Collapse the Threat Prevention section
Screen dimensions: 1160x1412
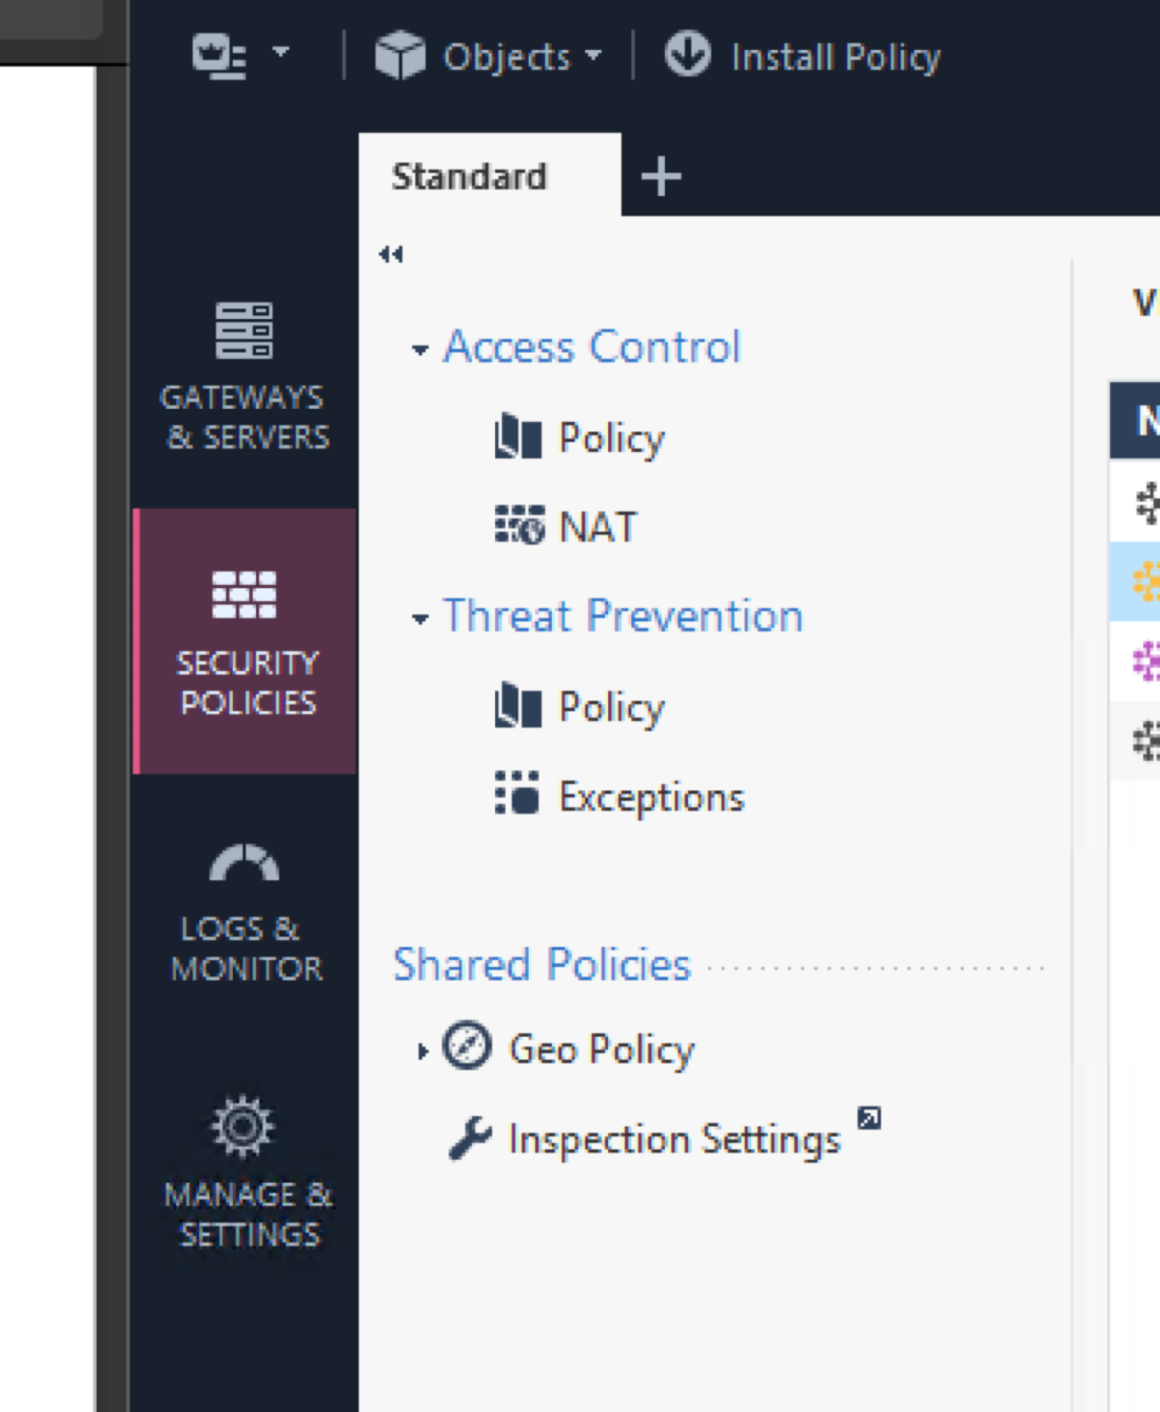[420, 619]
